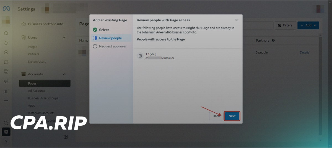Select the Select step
This screenshot has height=148, width=332.
112,30
